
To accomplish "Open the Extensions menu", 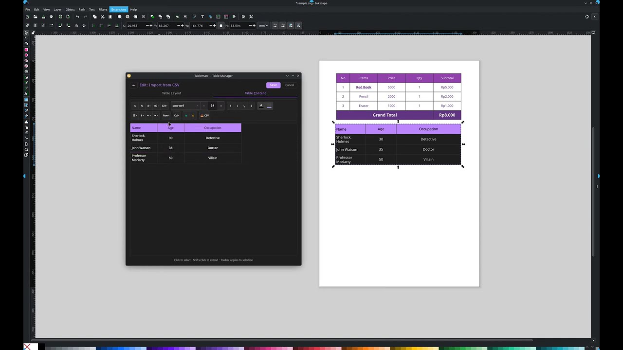I will coord(118,9).
